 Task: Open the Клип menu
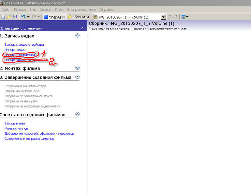coord(59,9)
